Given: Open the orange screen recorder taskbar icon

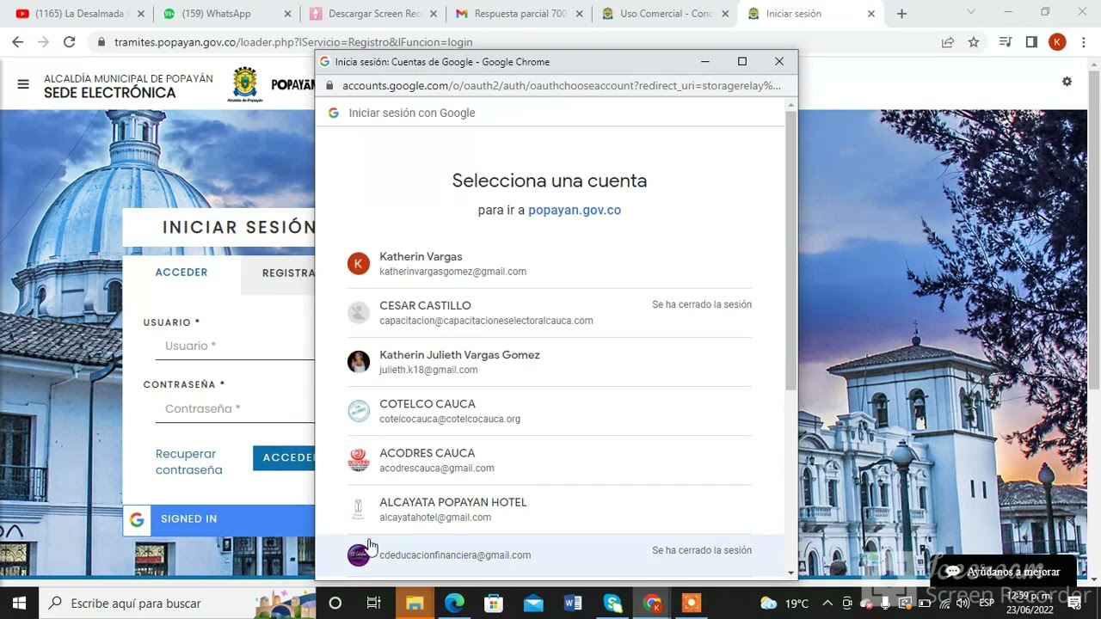Looking at the screenshot, I should [x=692, y=604].
